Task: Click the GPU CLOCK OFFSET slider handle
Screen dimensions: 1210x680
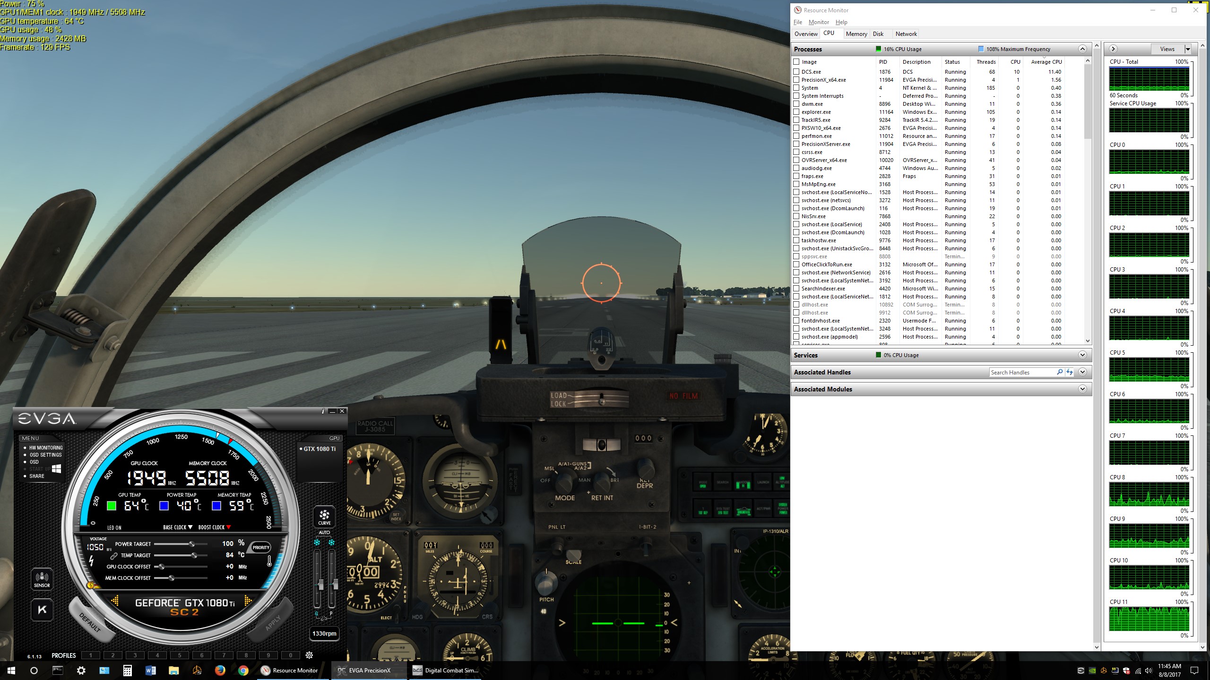Action: [162, 567]
